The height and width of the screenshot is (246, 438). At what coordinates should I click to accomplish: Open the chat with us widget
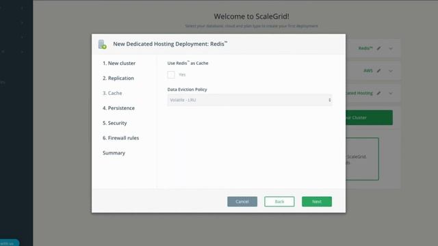point(9,243)
